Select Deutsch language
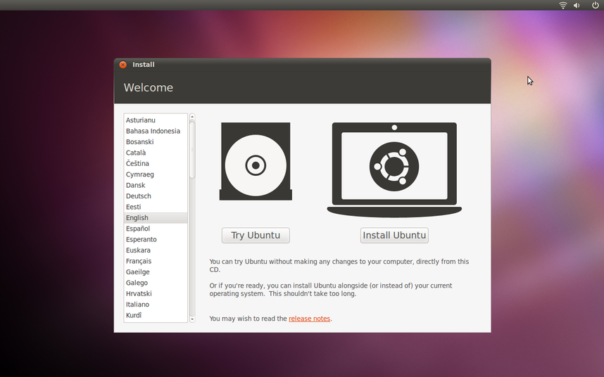The image size is (604, 377). point(156,196)
